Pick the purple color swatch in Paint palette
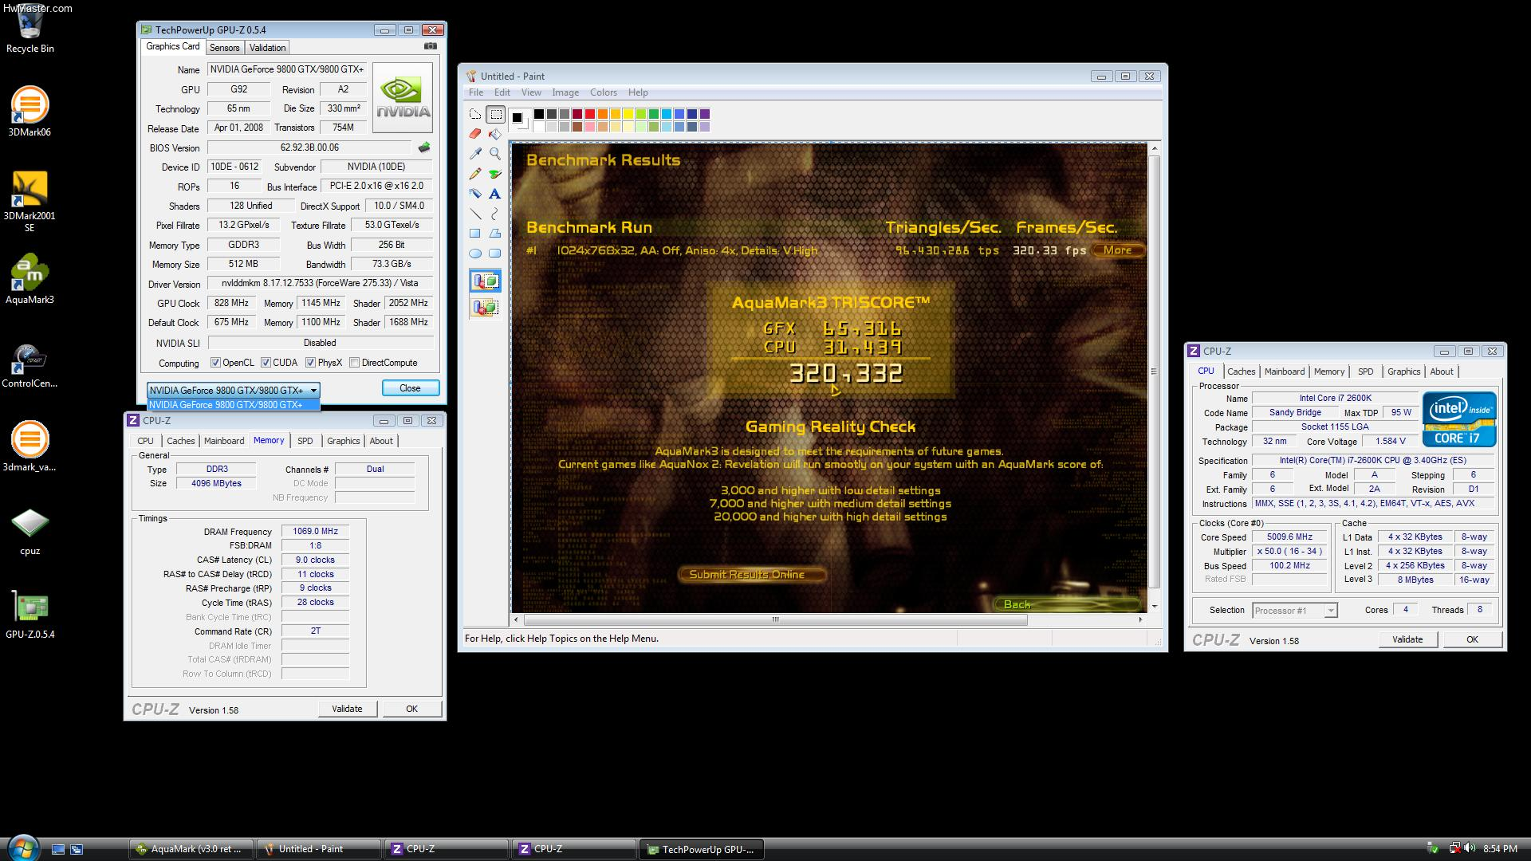The width and height of the screenshot is (1531, 861). [x=705, y=114]
